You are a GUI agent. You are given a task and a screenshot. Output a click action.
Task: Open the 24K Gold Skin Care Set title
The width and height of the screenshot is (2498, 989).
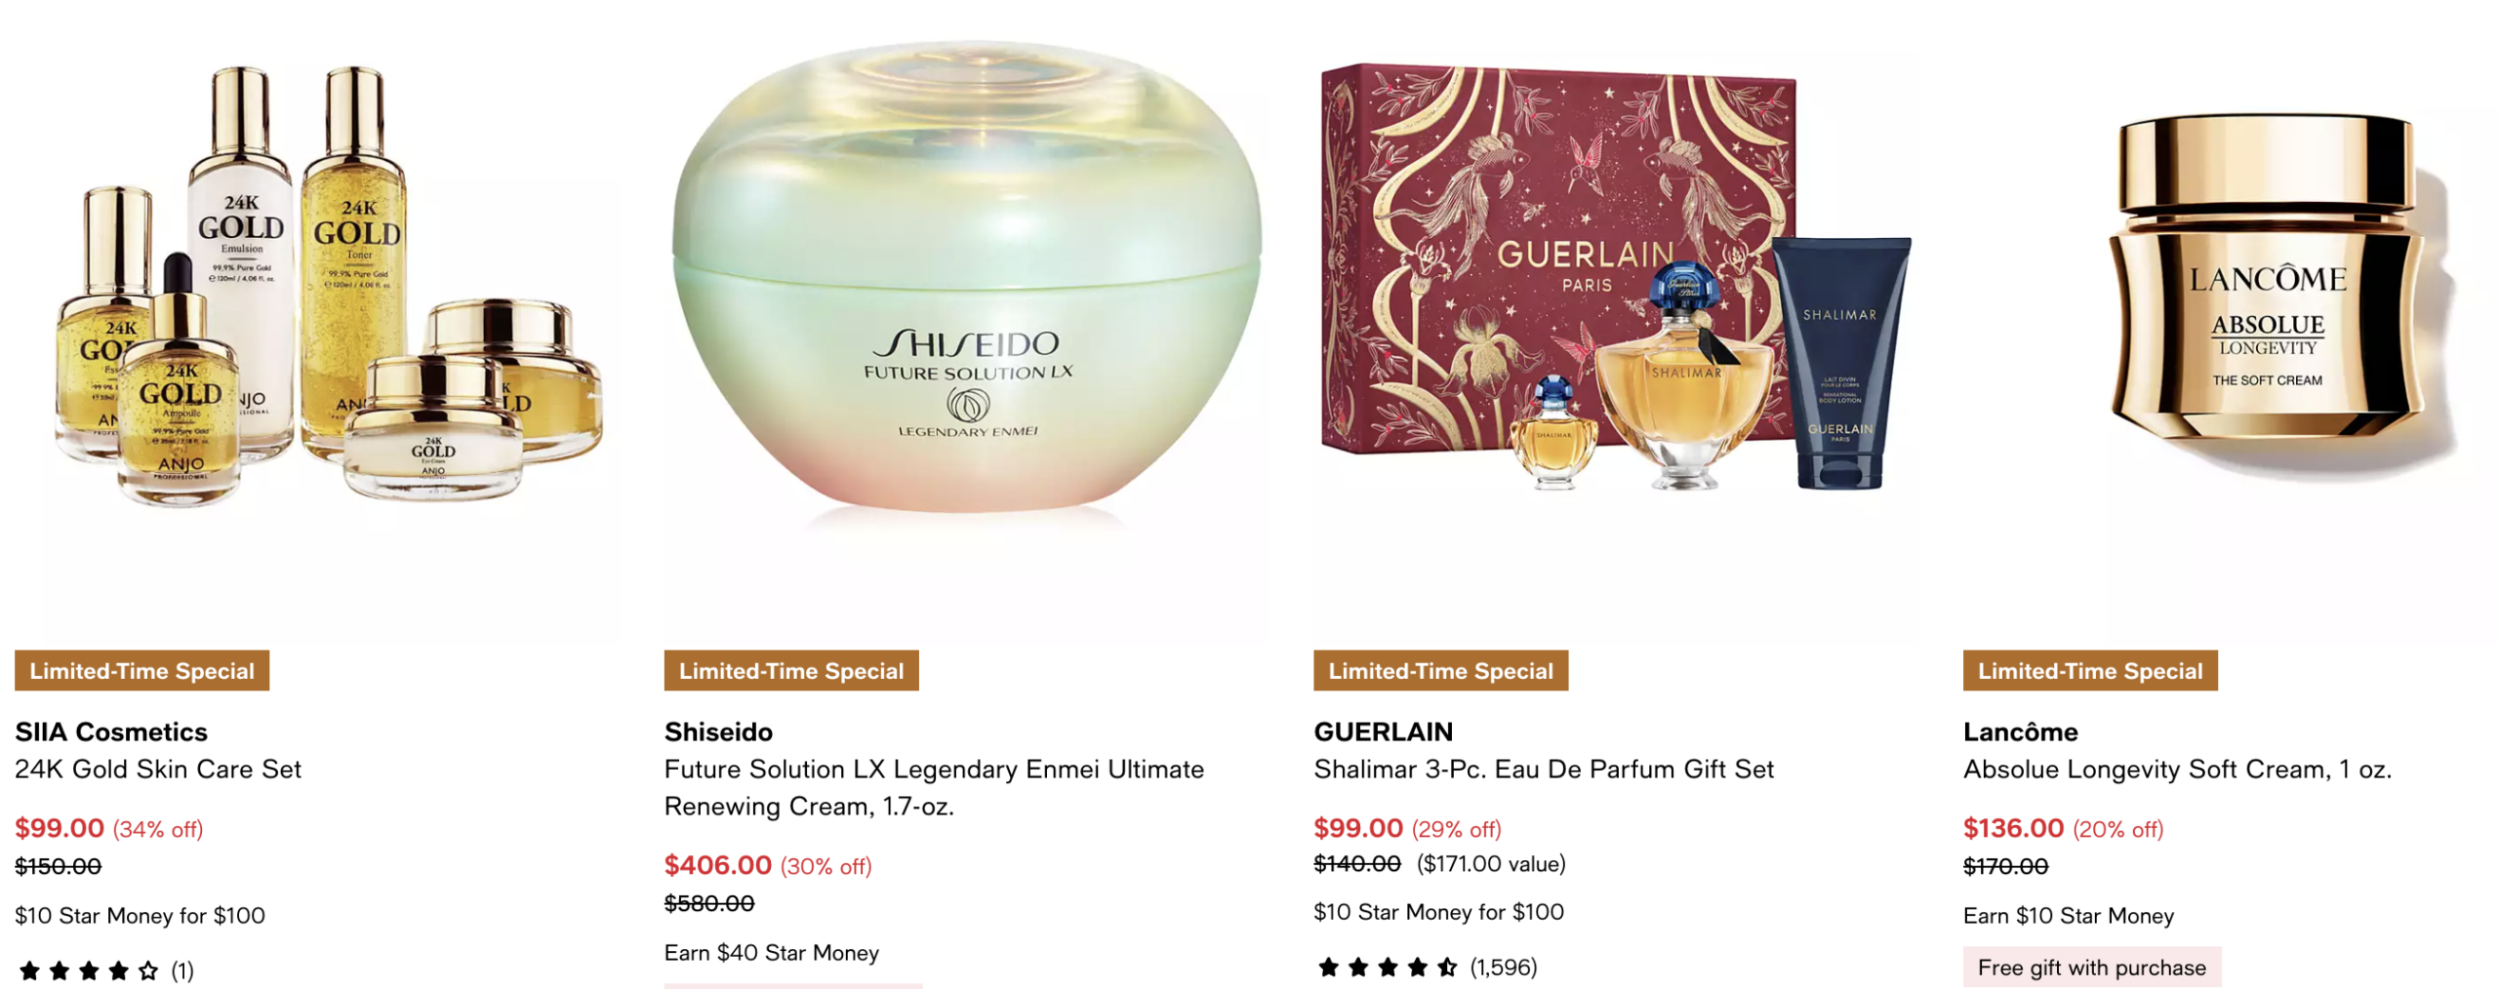[158, 769]
